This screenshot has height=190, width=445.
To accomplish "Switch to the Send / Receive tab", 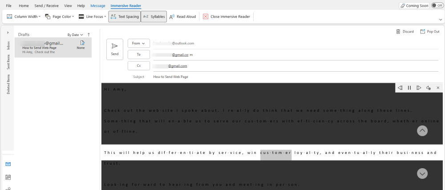I will click(47, 6).
